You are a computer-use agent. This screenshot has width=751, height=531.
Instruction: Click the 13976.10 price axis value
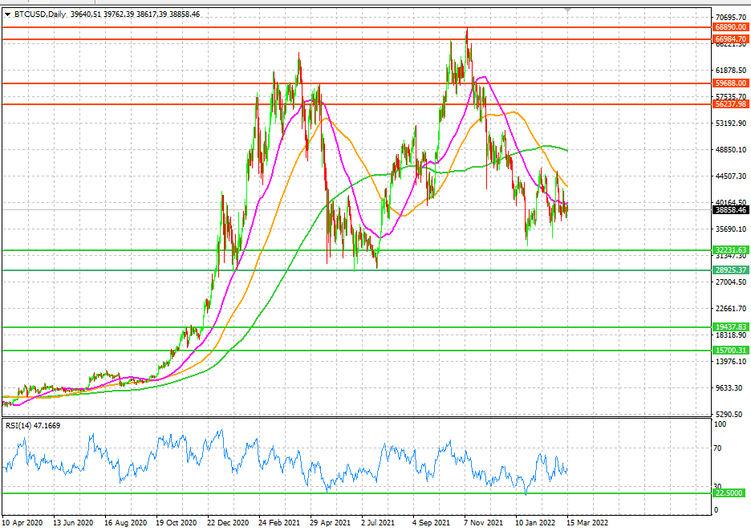[x=731, y=362]
